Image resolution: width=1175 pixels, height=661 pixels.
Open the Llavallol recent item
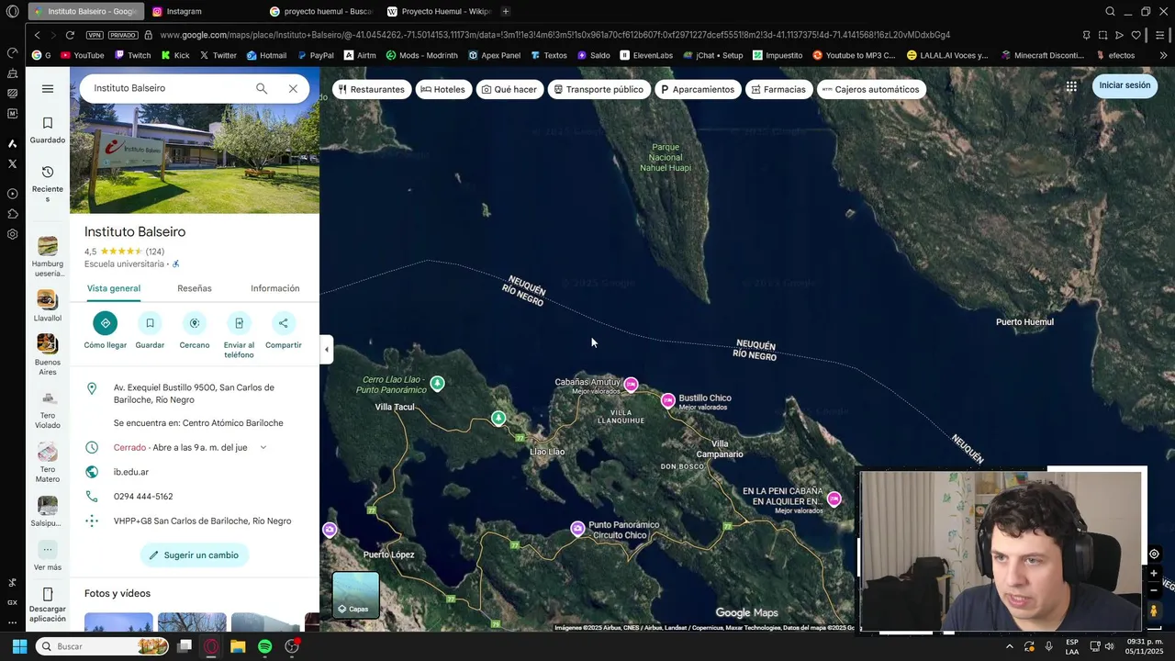coord(48,307)
